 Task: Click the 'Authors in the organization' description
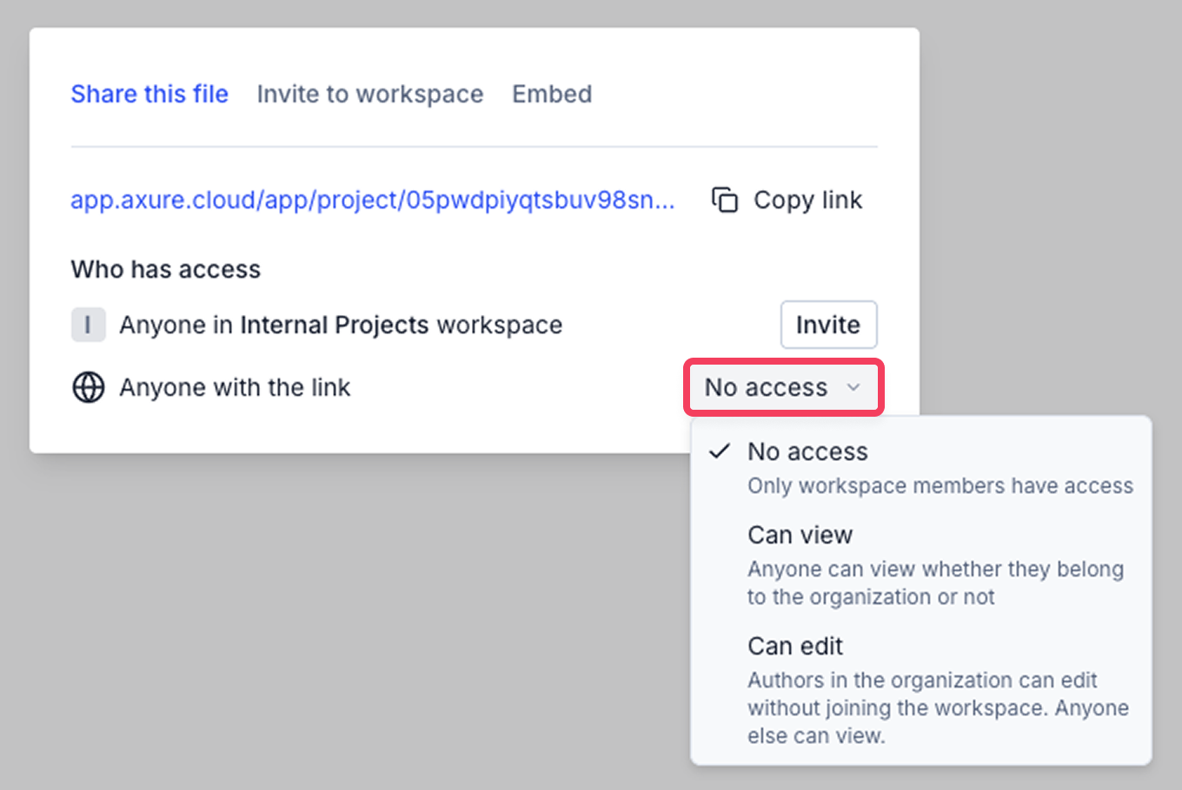[x=937, y=708]
